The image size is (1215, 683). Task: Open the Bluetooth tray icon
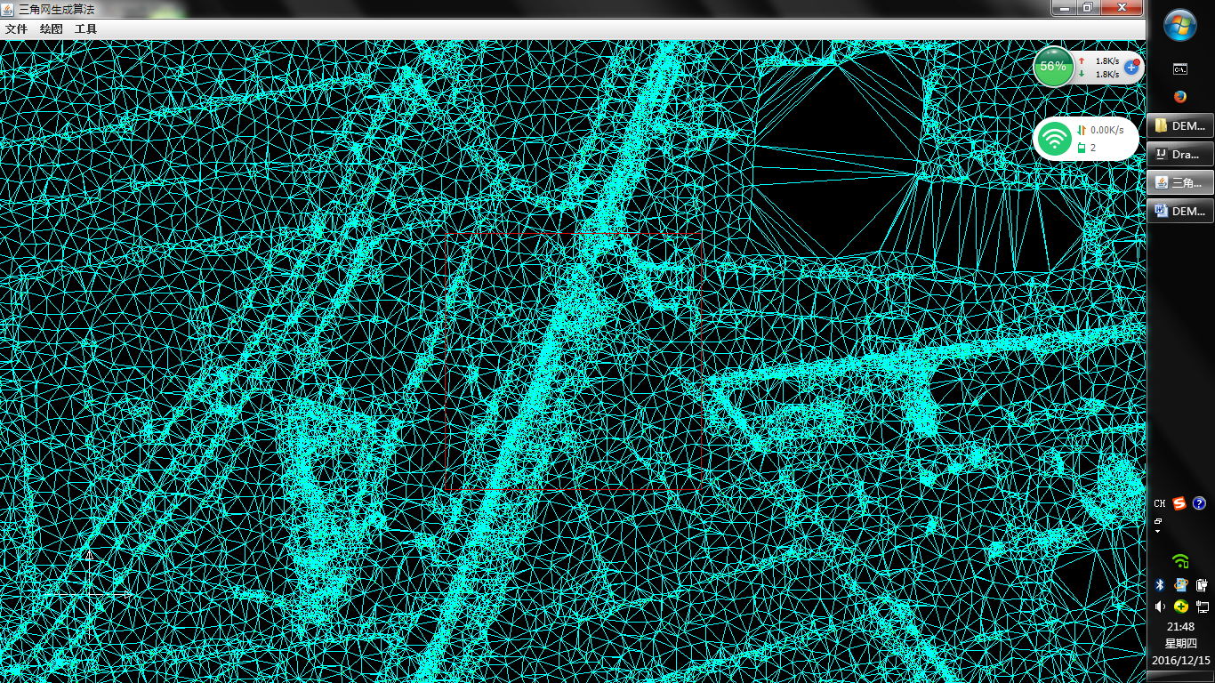(1160, 584)
